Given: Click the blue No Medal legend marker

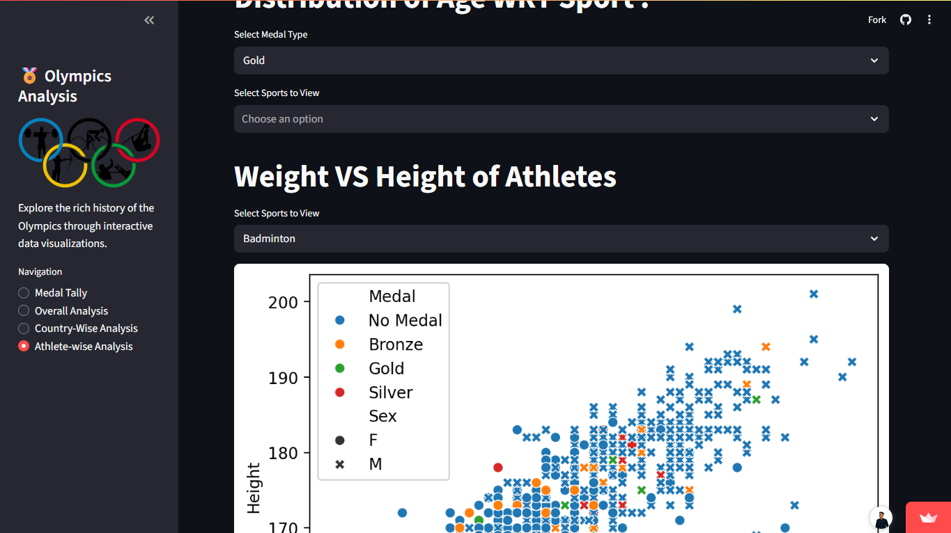Looking at the screenshot, I should point(340,321).
